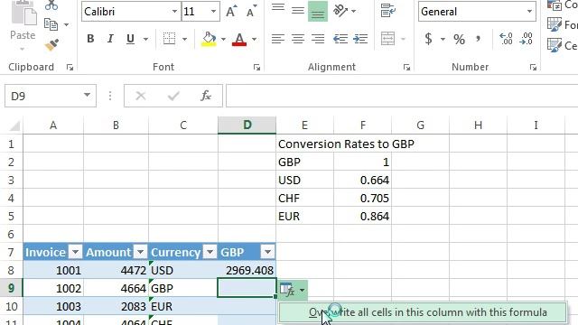578x325 pixels.
Task: Select column F header
Action: [x=363, y=125]
